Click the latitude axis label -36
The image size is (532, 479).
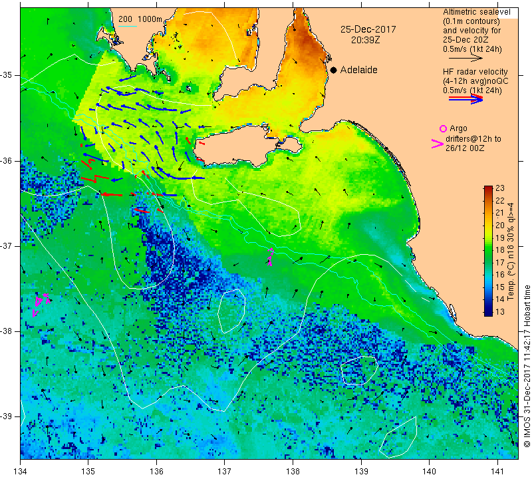pyautogui.click(x=6, y=160)
